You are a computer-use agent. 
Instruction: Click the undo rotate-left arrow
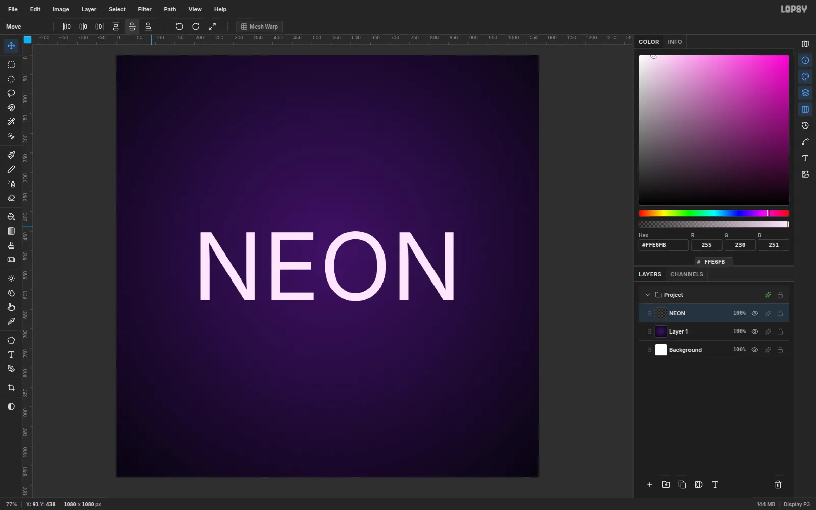click(x=180, y=27)
